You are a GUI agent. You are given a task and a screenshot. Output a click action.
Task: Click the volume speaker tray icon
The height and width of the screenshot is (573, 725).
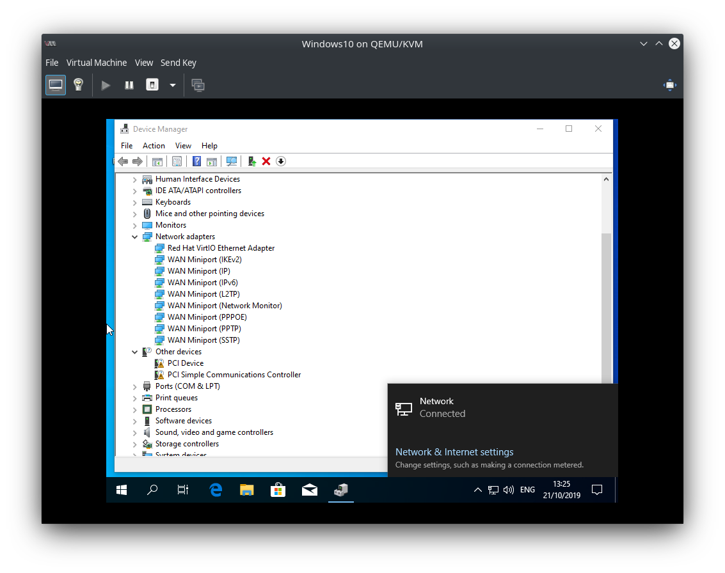509,490
